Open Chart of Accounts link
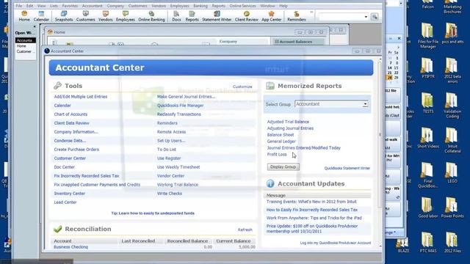Viewport: 470px width, 264px height. coord(70,114)
